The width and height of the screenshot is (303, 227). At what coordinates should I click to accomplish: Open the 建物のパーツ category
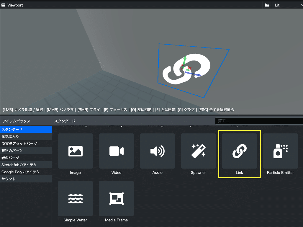(26, 151)
